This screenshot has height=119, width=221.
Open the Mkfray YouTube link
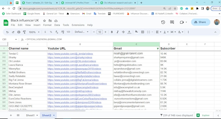[x=70, y=91]
